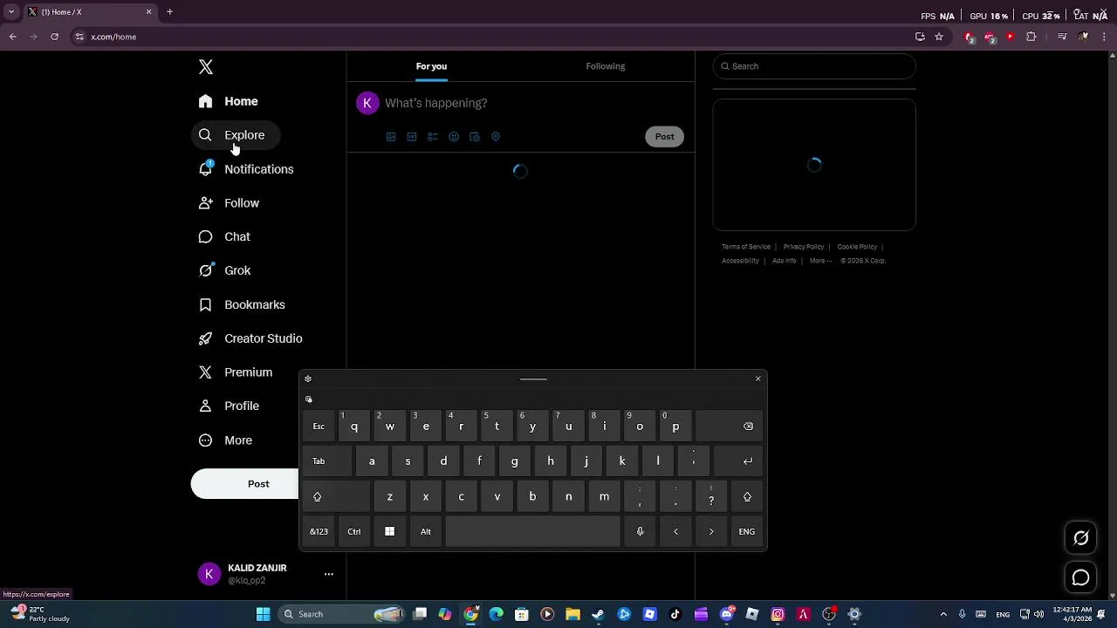Click the grey Post button in composer
Image resolution: width=1117 pixels, height=628 pixels.
coord(665,136)
